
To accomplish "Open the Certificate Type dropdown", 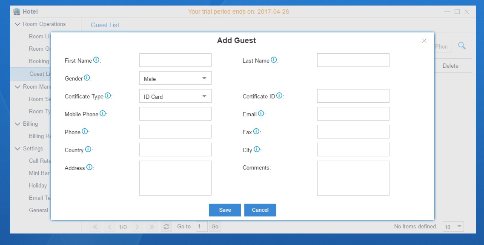I will point(175,96).
